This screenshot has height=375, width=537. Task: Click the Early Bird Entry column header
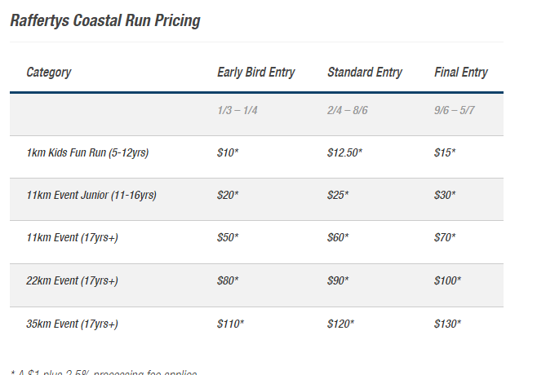pos(256,73)
